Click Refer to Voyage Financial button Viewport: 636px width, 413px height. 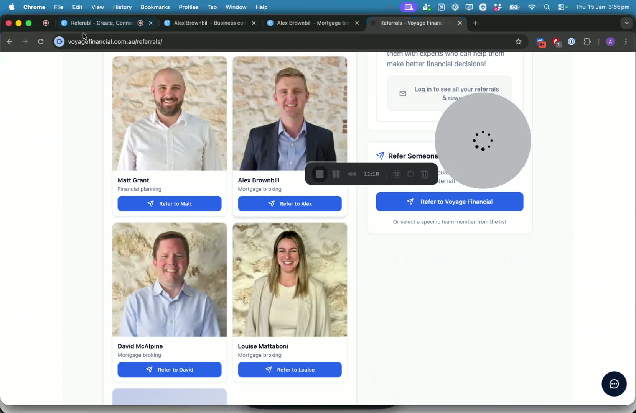coord(449,202)
